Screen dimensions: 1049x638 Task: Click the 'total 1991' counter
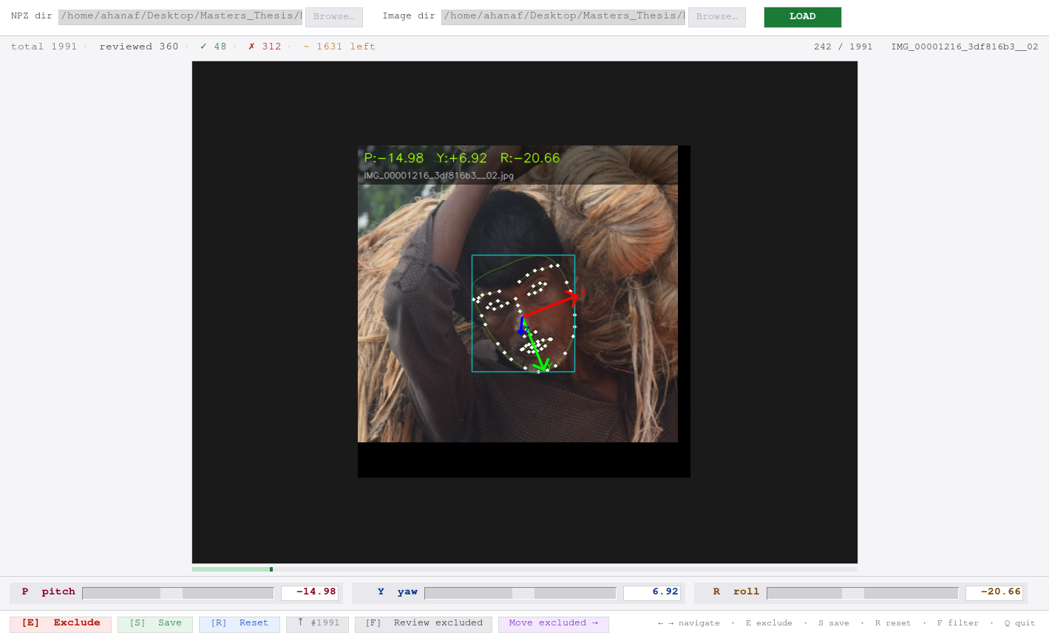click(44, 47)
